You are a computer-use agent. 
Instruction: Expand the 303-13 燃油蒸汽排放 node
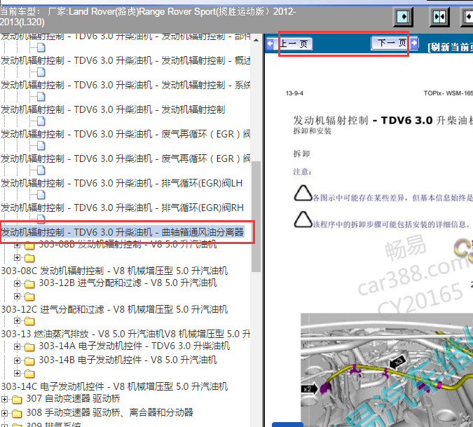click(18, 321)
